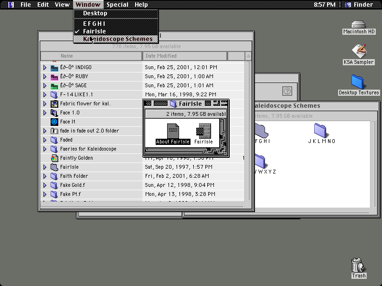Viewport: 382px width, 286px height.
Task: Click the 8:57 PM menu bar clock
Action: (325, 5)
